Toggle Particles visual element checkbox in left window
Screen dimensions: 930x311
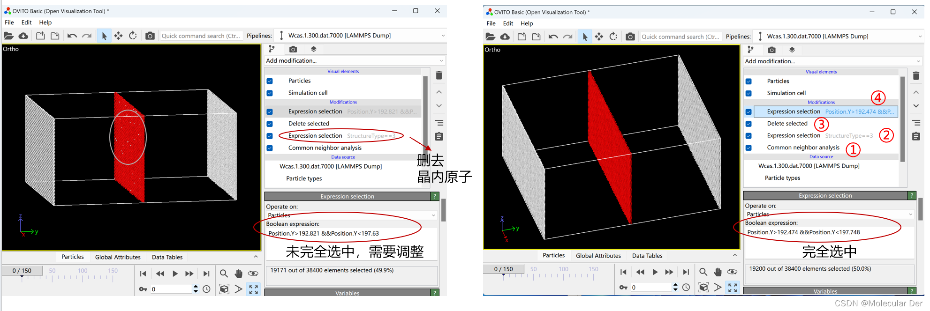(270, 81)
